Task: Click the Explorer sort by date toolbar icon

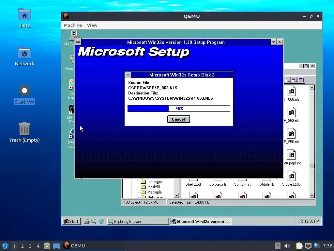Action: pyautogui.click(x=302, y=80)
